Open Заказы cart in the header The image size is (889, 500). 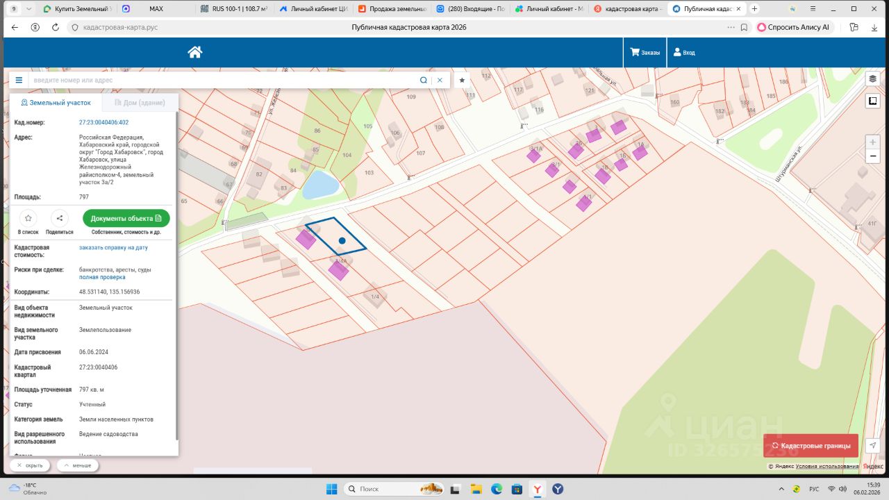click(x=645, y=52)
